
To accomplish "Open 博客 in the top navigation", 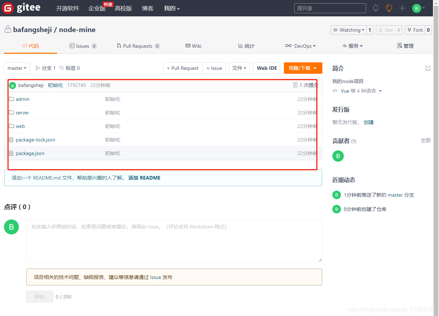I will (148, 8).
